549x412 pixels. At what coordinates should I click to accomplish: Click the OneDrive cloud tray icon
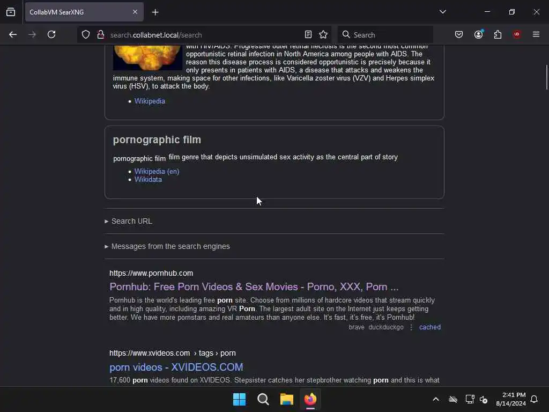453,399
